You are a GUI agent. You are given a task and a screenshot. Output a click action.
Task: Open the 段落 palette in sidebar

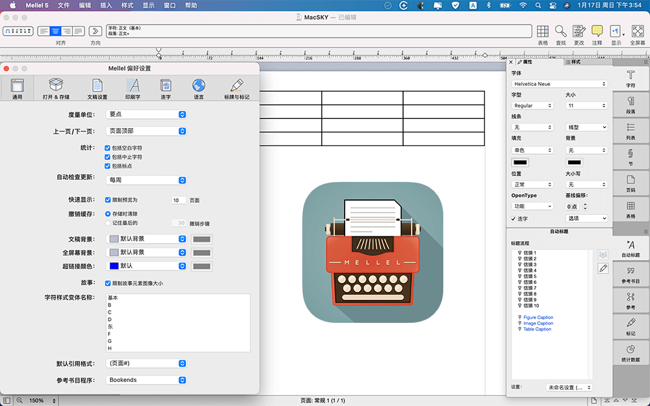coord(630,105)
